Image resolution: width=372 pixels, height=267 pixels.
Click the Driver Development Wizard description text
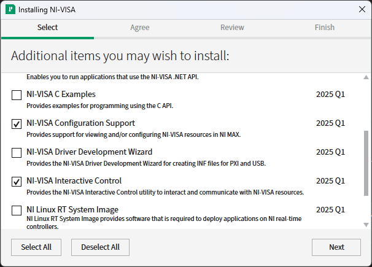pyautogui.click(x=146, y=163)
